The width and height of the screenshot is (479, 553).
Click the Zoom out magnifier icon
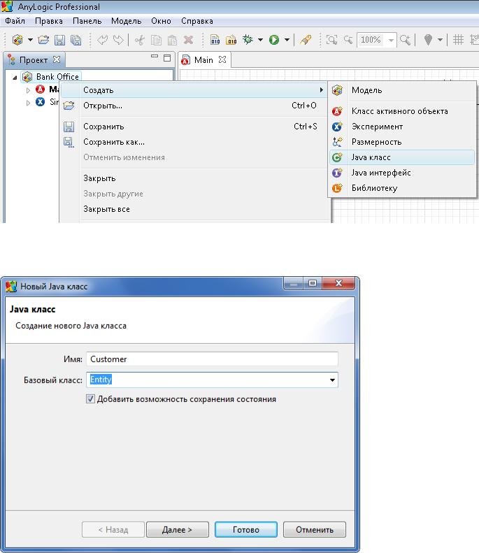348,40
